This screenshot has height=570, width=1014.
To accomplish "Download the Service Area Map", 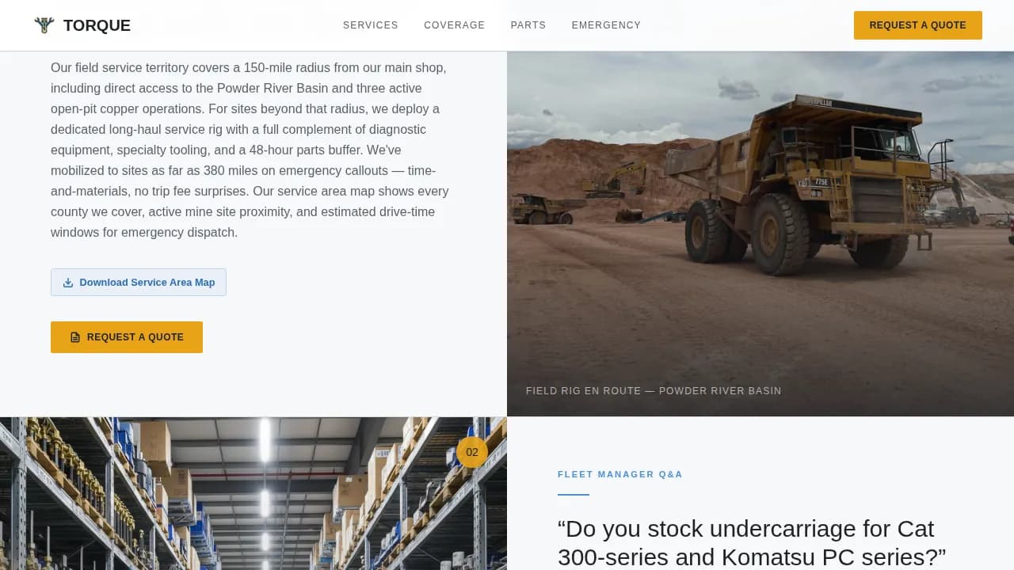I will tap(139, 282).
